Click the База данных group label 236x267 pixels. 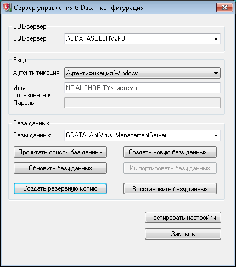coord(31,123)
